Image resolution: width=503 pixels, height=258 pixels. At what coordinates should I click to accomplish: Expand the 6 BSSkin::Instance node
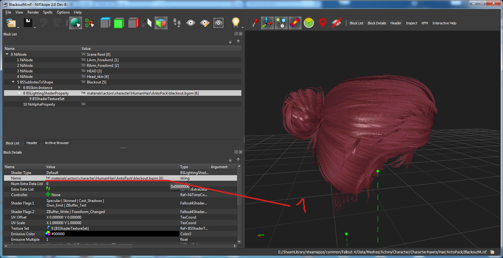click(19, 87)
